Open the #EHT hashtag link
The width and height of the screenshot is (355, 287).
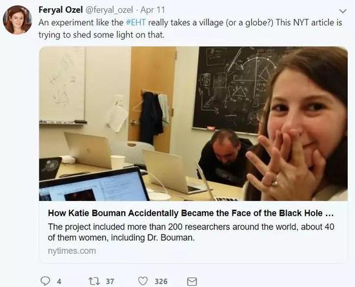click(136, 23)
